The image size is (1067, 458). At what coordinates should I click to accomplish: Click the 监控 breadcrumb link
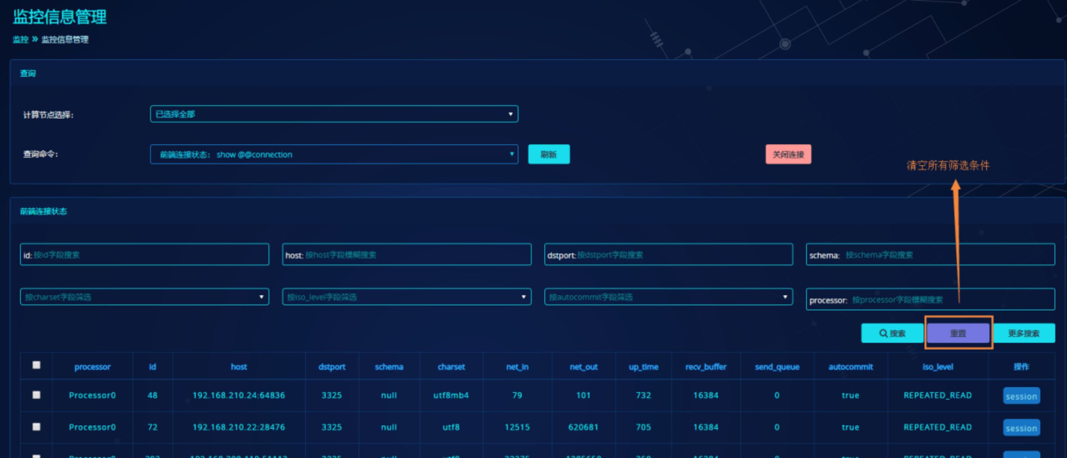tap(20, 40)
